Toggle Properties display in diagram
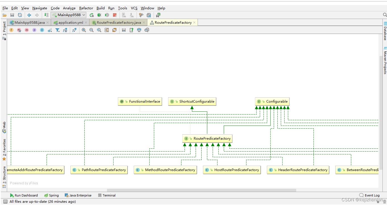 tap(34, 30)
